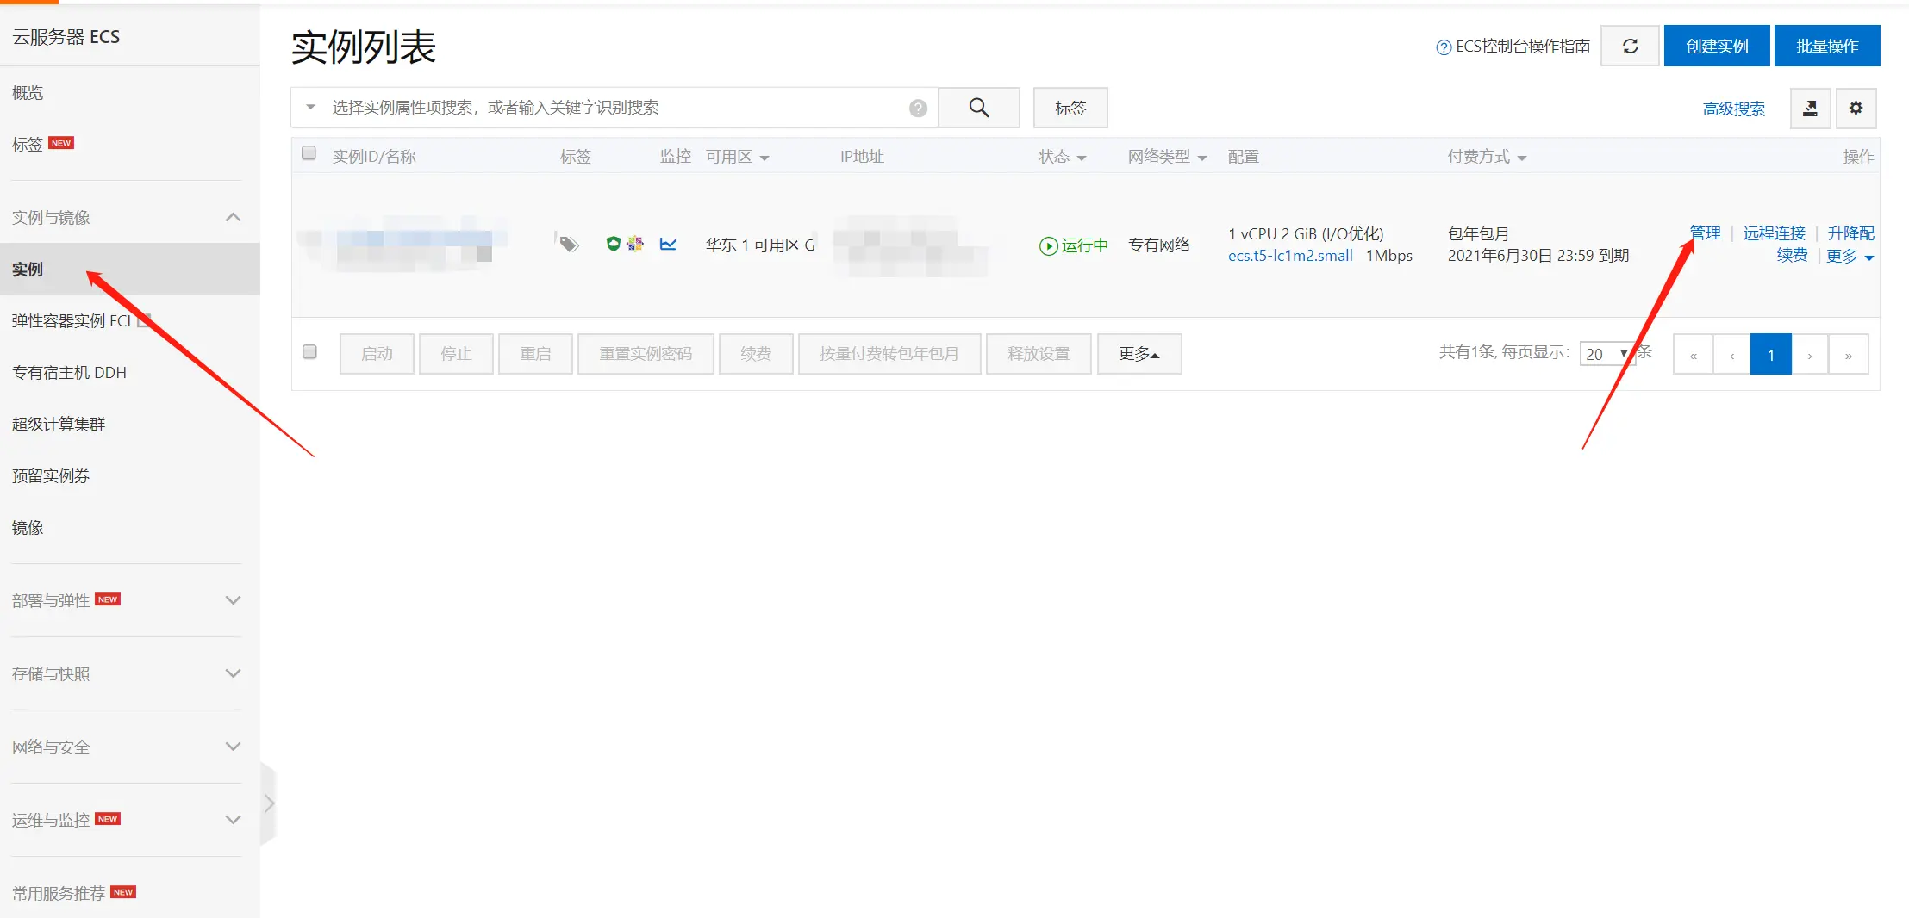Open 预留实例券 in sidebar

click(51, 475)
